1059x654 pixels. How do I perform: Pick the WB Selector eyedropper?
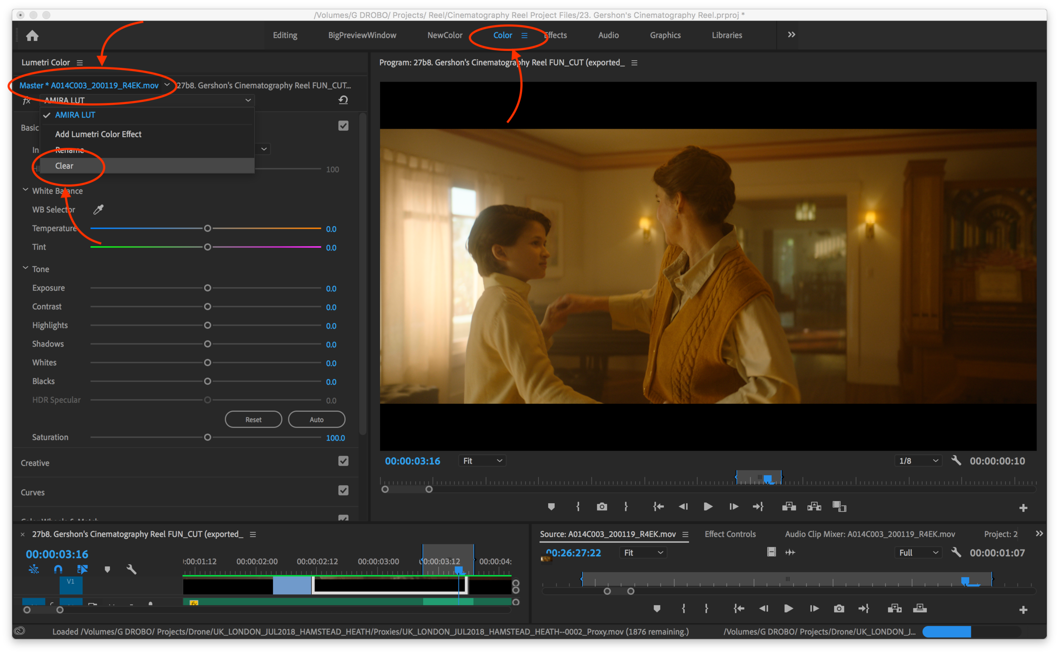[98, 210]
